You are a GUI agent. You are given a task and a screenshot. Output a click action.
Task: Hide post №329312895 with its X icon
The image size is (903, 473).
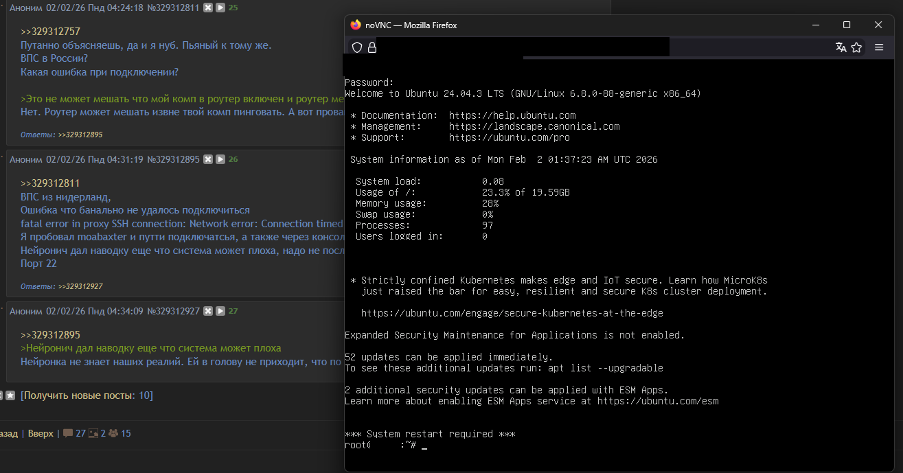pos(208,159)
